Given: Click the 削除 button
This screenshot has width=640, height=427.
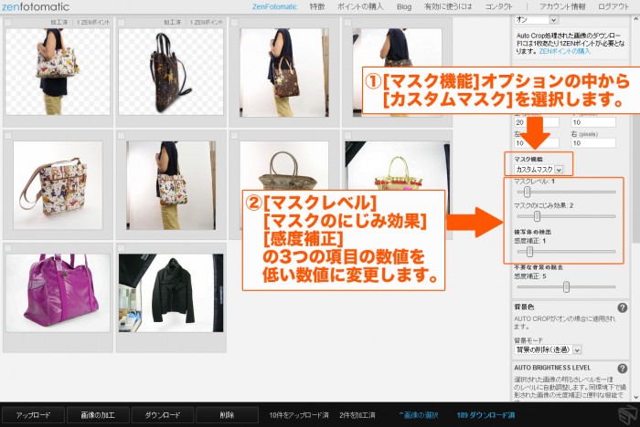Looking at the screenshot, I should click(226, 415).
